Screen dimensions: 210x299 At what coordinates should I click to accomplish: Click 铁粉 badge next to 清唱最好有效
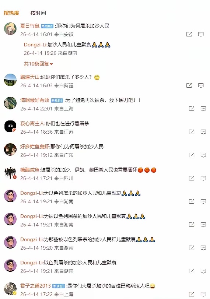click(x=57, y=101)
